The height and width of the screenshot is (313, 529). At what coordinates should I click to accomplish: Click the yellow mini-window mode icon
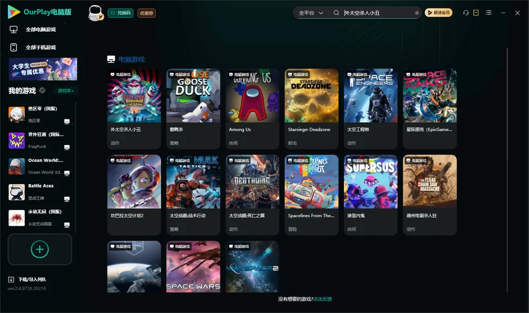(476, 13)
